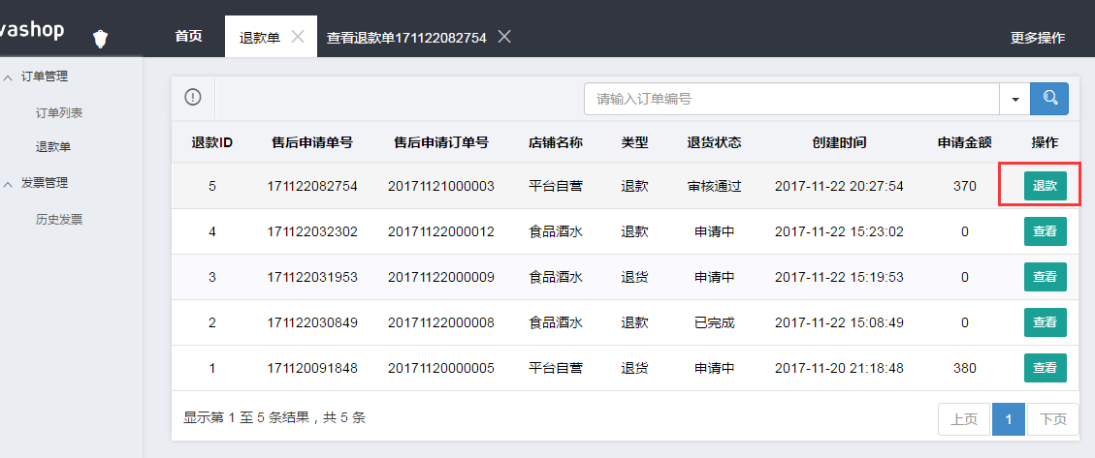The image size is (1095, 458).
Task: Click order number 20171122000009 cell
Action: pos(440,278)
